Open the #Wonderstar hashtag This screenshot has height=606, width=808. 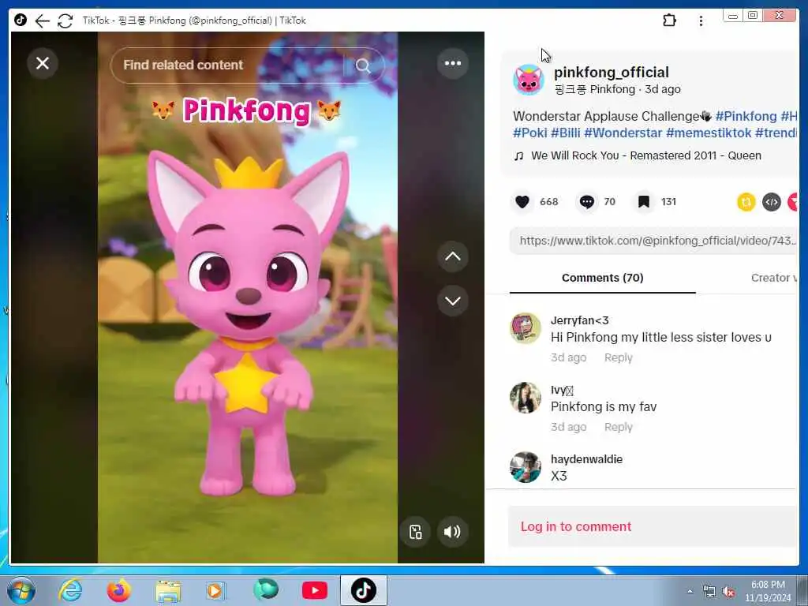623,133
